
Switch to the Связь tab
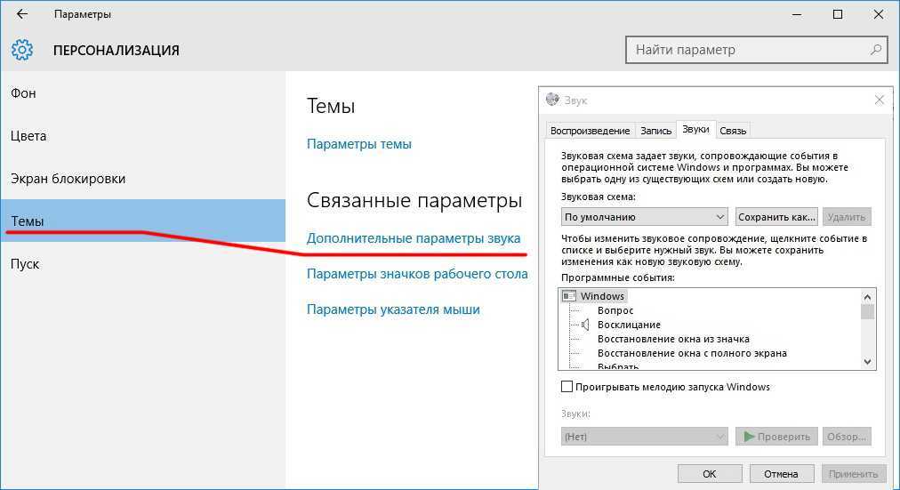click(733, 130)
